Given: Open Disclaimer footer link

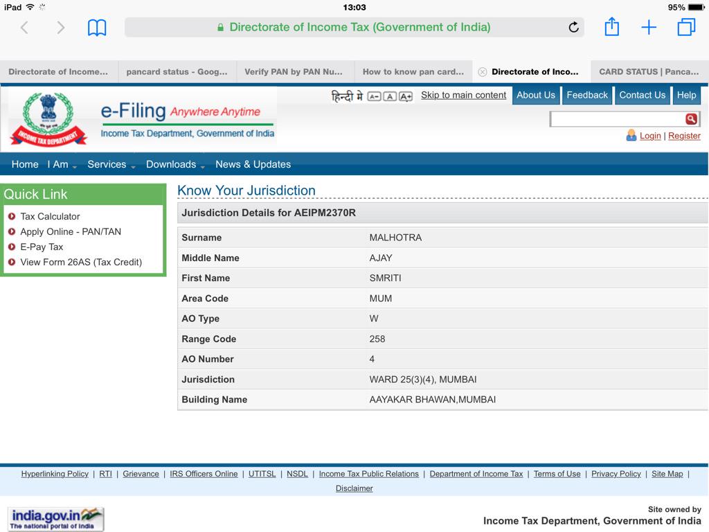Looking at the screenshot, I should tap(354, 488).
